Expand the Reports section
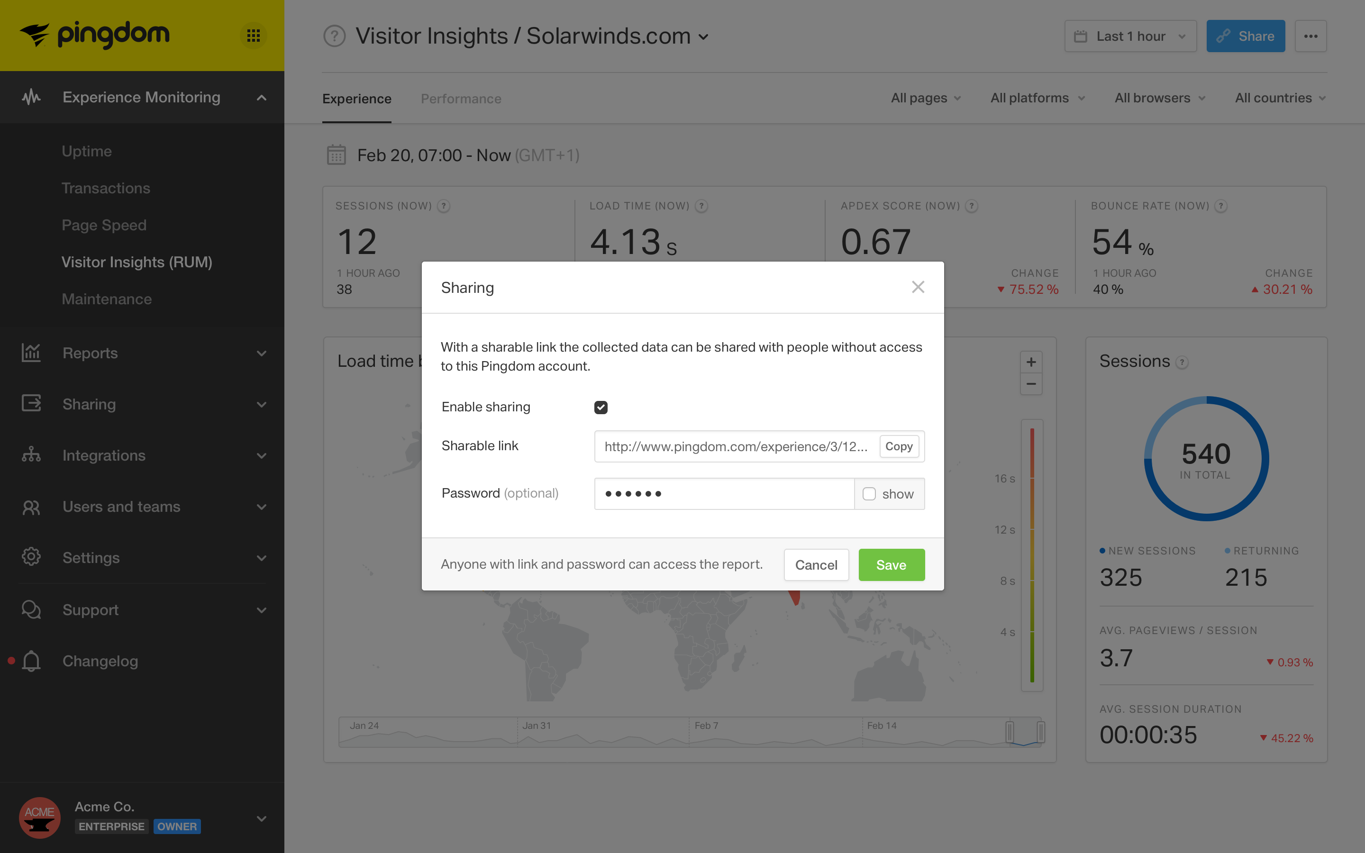The height and width of the screenshot is (853, 1365). [261, 353]
